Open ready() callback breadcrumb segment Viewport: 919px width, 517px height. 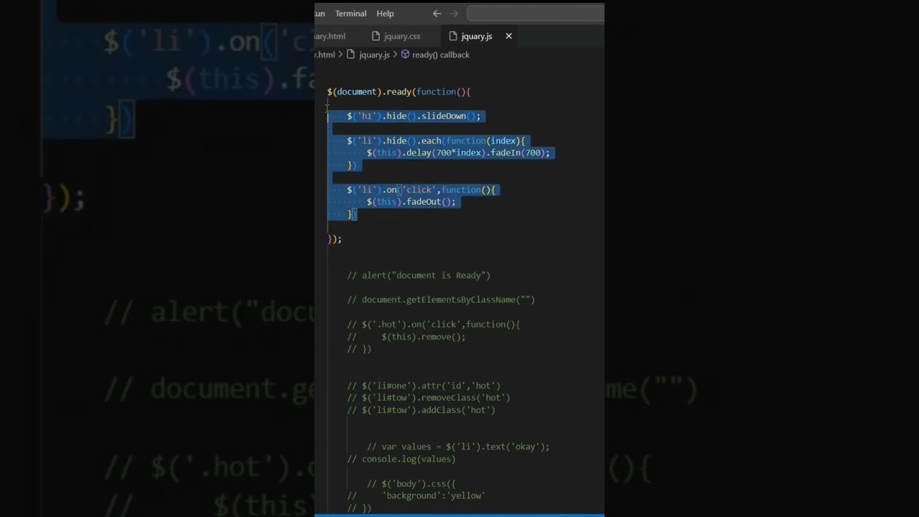441,55
